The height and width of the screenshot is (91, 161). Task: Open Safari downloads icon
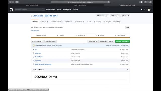141,2
